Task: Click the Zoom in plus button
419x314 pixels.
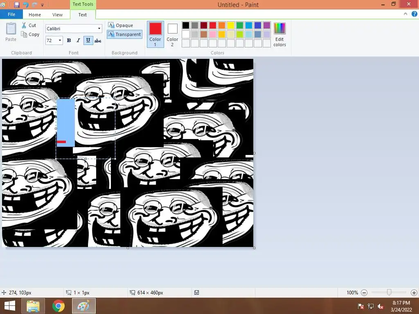Action: 414,293
